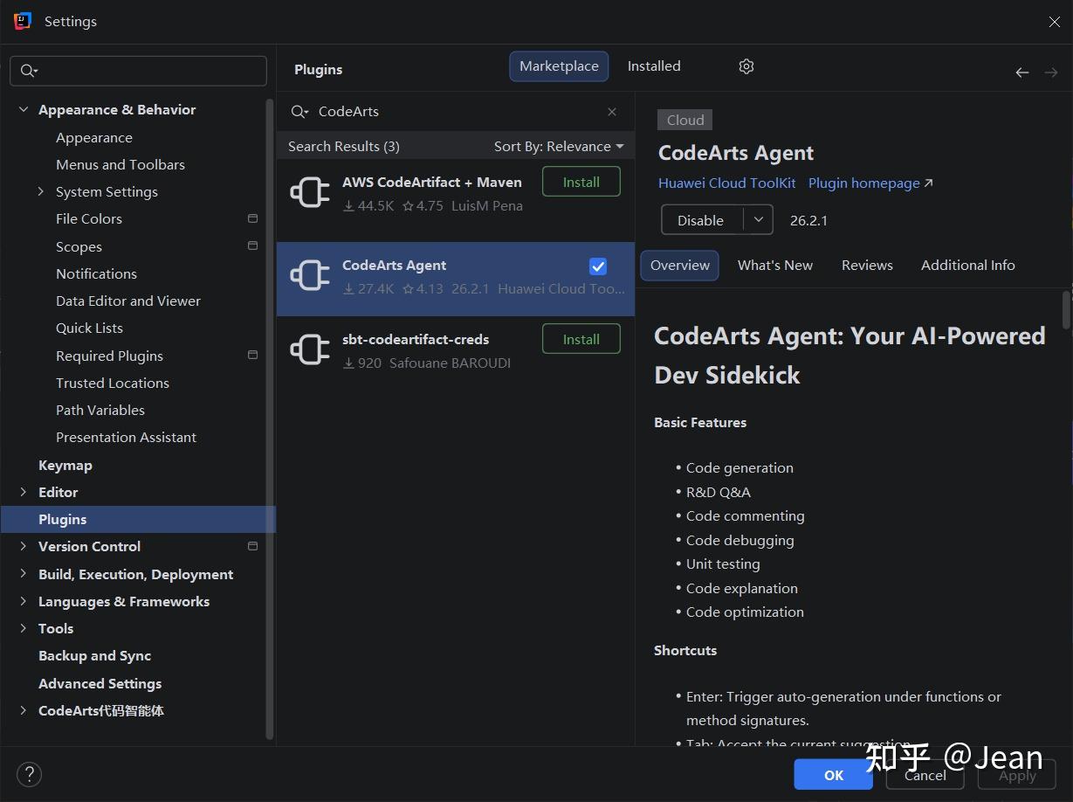This screenshot has width=1073, height=802.
Task: Toggle the CodeArts Agent enabled checkbox
Action: click(598, 266)
